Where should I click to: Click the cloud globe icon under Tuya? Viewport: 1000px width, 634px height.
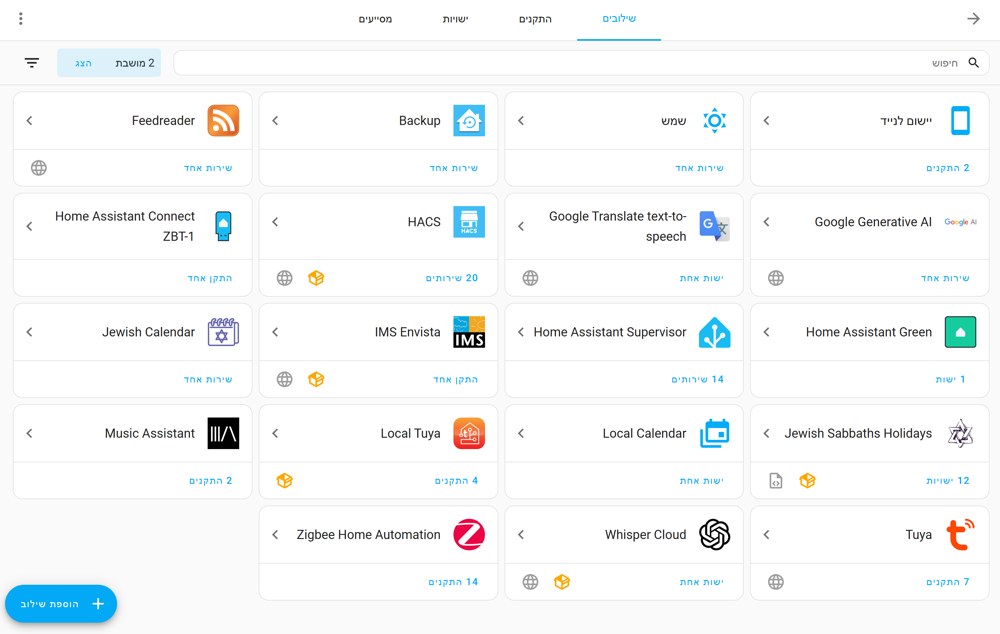[775, 582]
